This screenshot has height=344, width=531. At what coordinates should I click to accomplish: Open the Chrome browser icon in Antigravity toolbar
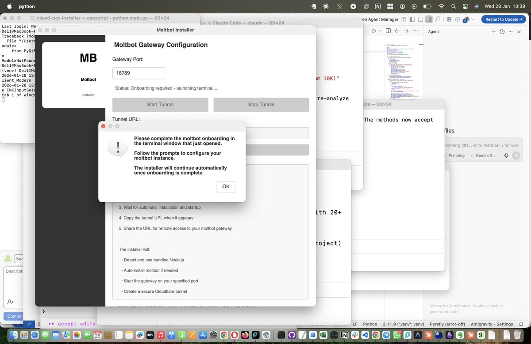point(450,19)
